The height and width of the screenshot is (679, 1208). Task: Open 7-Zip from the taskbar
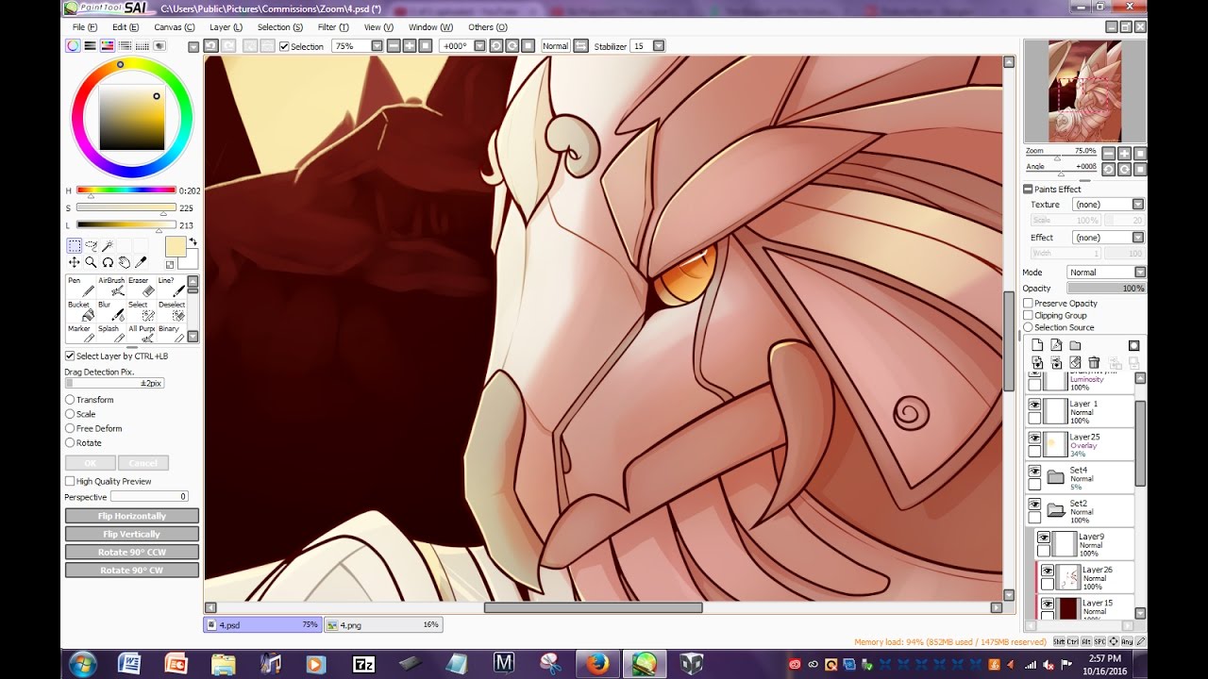(364, 663)
